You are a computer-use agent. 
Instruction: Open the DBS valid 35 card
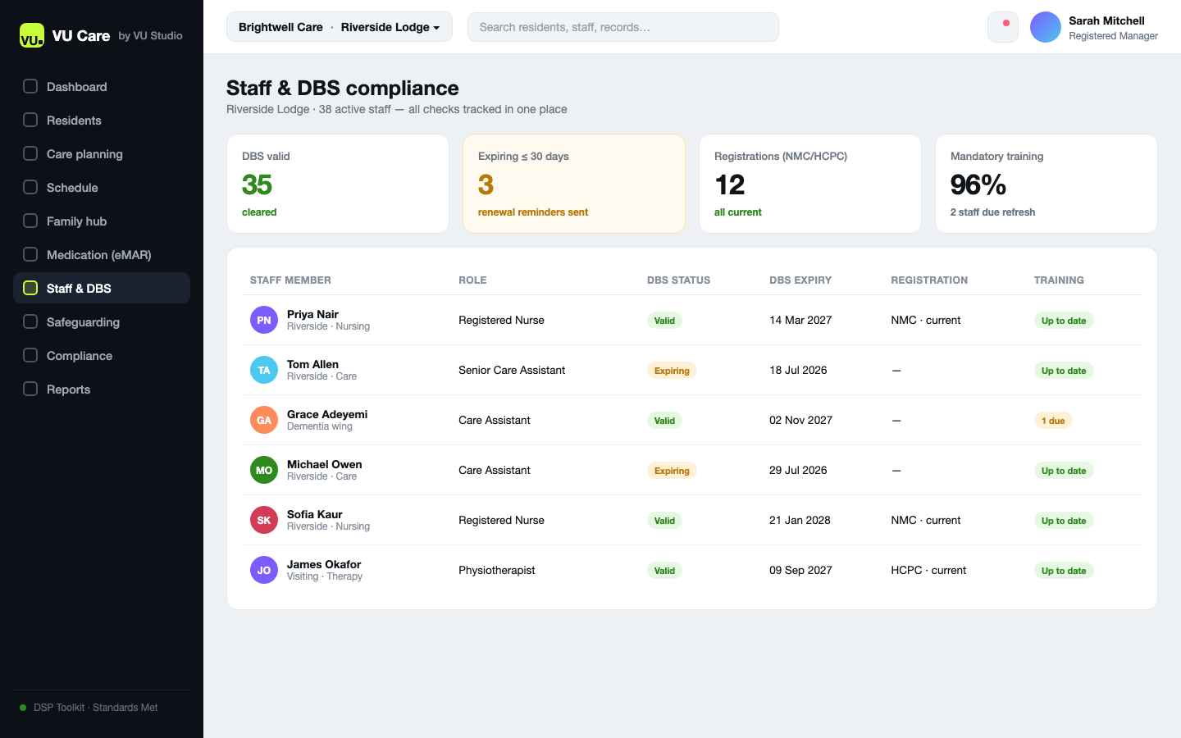point(338,184)
